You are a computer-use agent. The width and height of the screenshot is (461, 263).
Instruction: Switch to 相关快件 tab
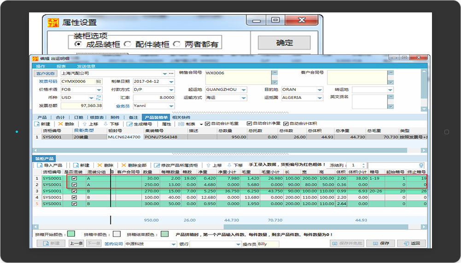[181, 117]
